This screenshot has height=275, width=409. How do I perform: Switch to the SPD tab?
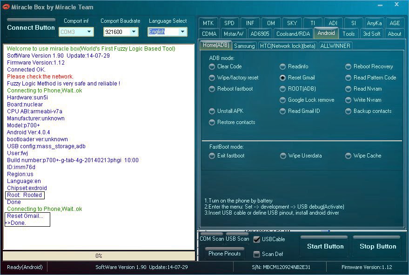coord(229,23)
